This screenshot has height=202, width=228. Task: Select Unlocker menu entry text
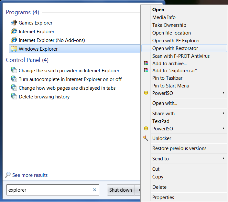pos(162,138)
